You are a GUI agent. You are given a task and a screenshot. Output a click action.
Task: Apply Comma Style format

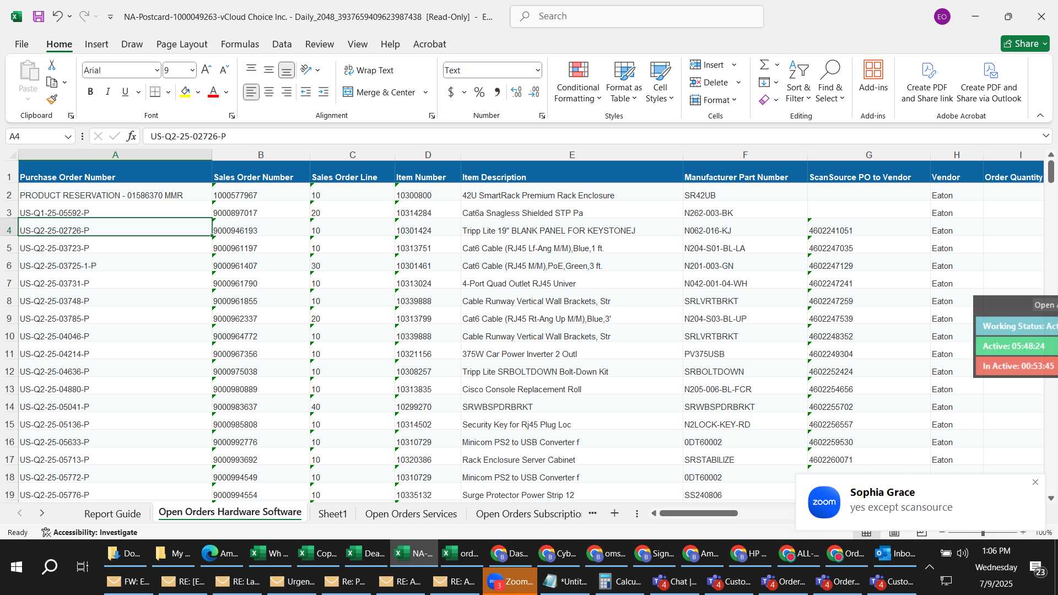point(497,92)
